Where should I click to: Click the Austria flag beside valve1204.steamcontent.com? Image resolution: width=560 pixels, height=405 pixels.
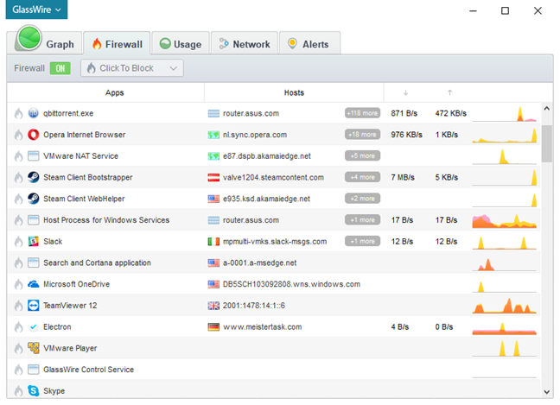pos(213,177)
